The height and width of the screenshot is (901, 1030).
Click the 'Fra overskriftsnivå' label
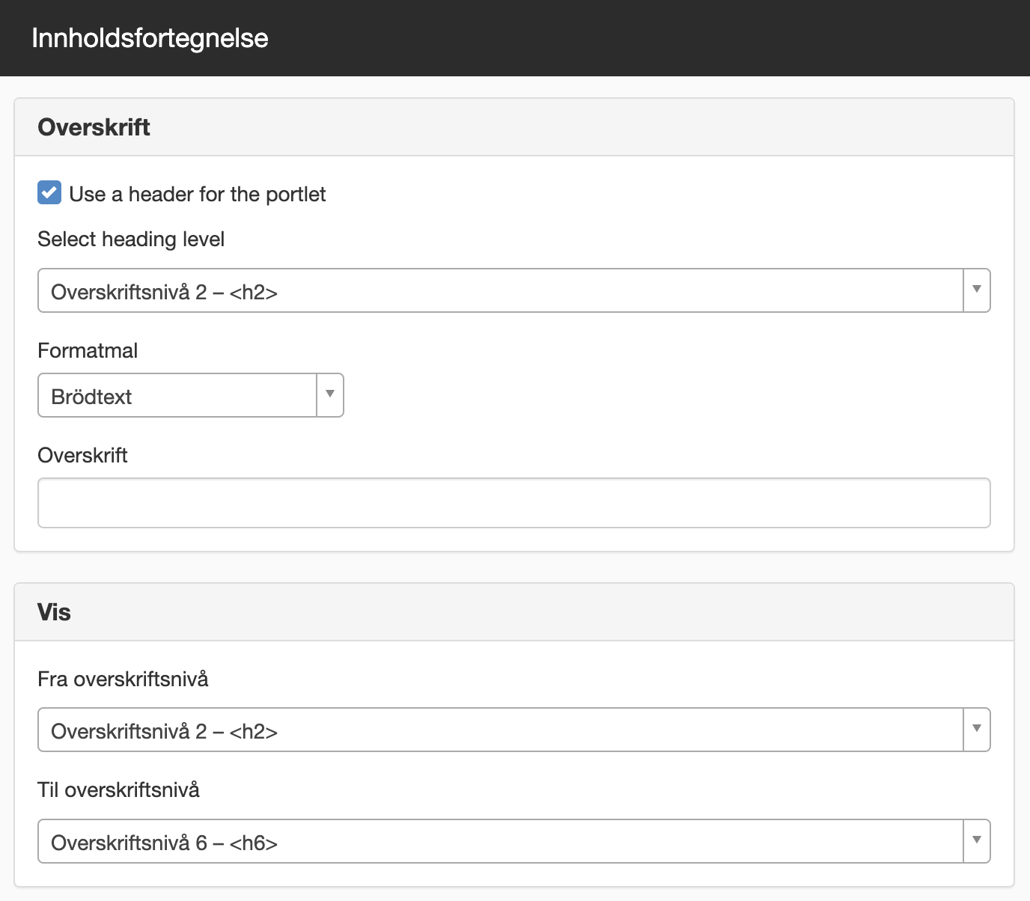123,679
